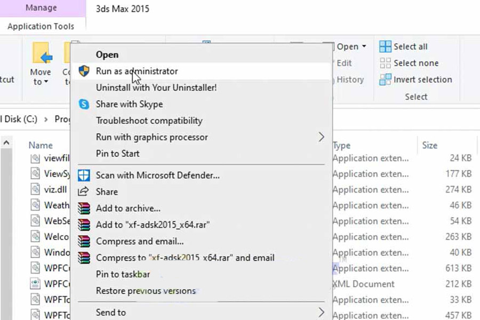This screenshot has width=480, height=320.
Task: Choose Add to archive...
Action: 202,208
